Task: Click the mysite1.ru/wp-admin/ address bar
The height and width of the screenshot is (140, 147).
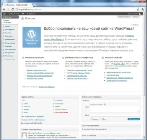Action: pos(76,9)
